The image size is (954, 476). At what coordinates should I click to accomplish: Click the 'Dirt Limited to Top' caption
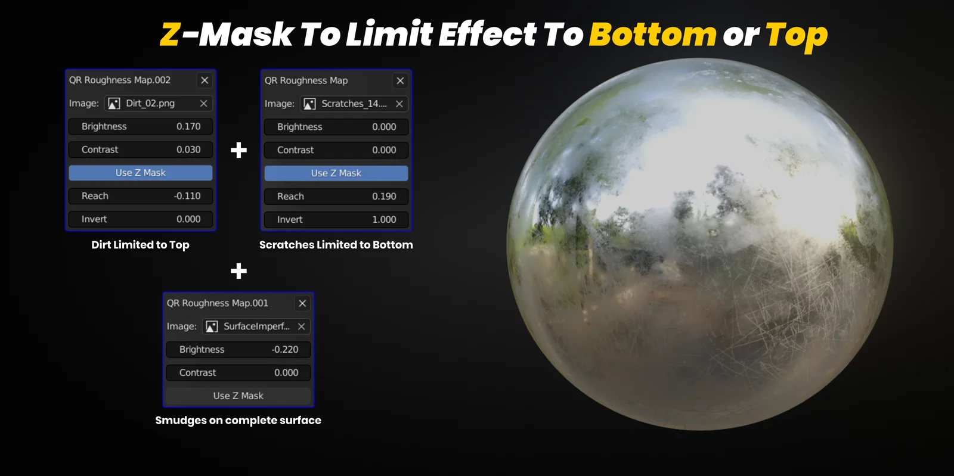pyautogui.click(x=140, y=245)
